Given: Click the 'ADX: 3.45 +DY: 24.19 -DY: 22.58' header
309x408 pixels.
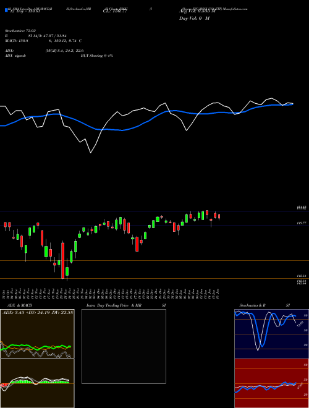Looking at the screenshot, I should (38, 312).
